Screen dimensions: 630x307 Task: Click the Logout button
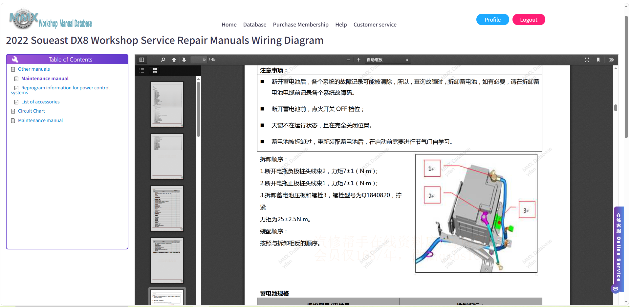[x=529, y=20]
